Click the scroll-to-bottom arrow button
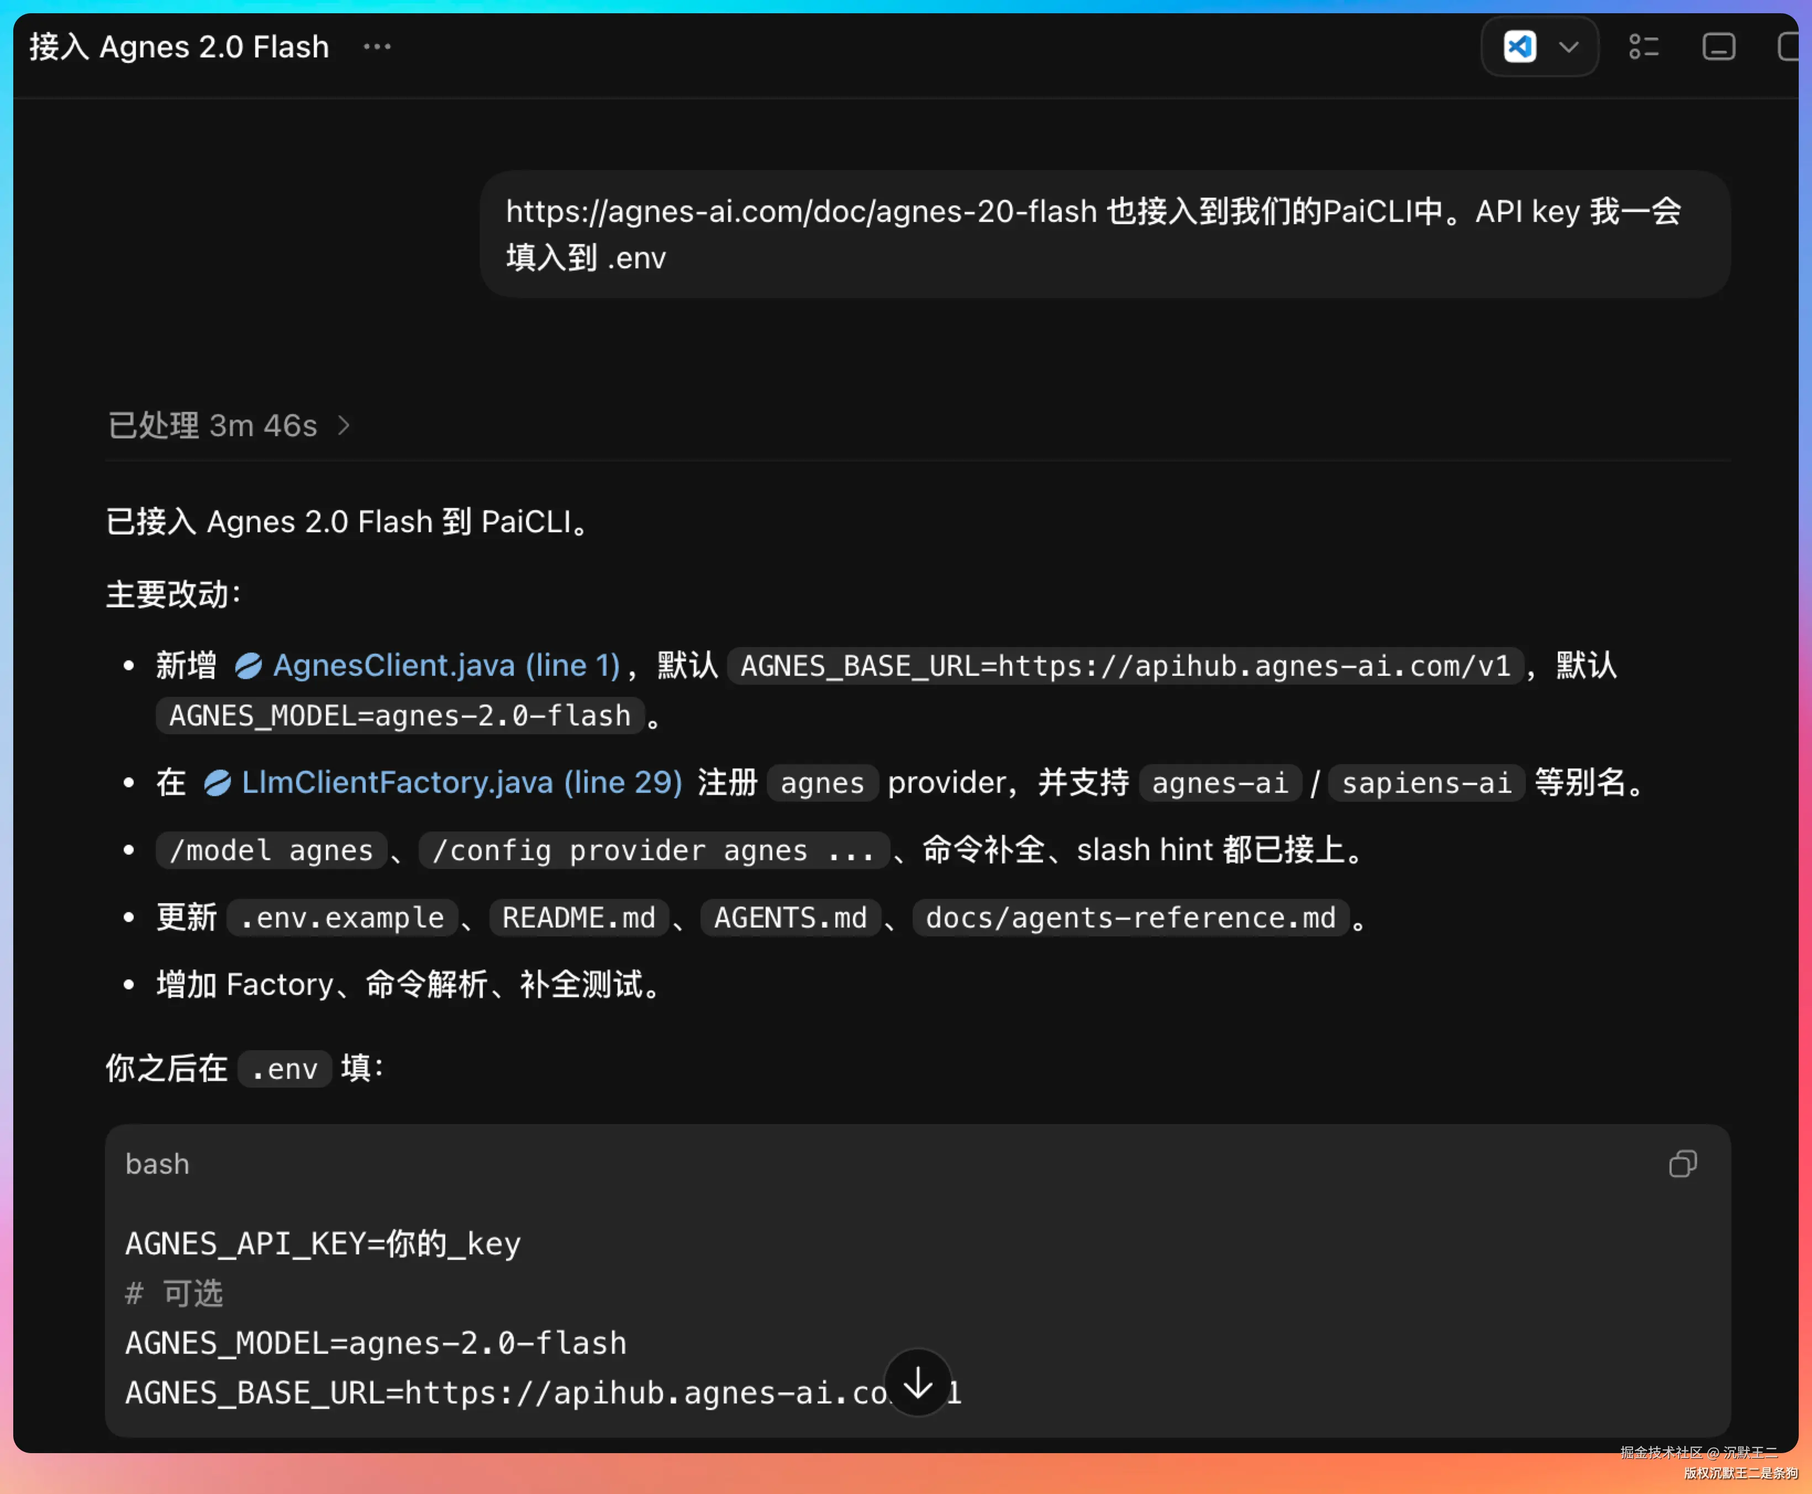Screen dimensions: 1812x1494 918,1382
